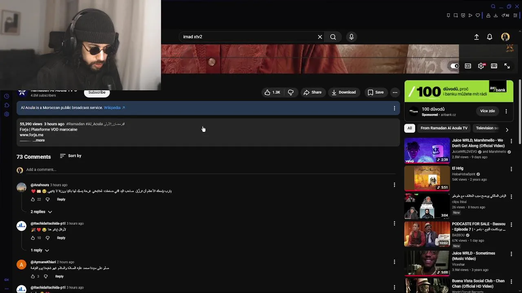Toggle closed captions CC button

pyautogui.click(x=468, y=66)
